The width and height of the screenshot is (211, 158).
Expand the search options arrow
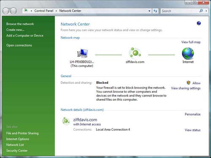pyautogui.click(x=206, y=11)
